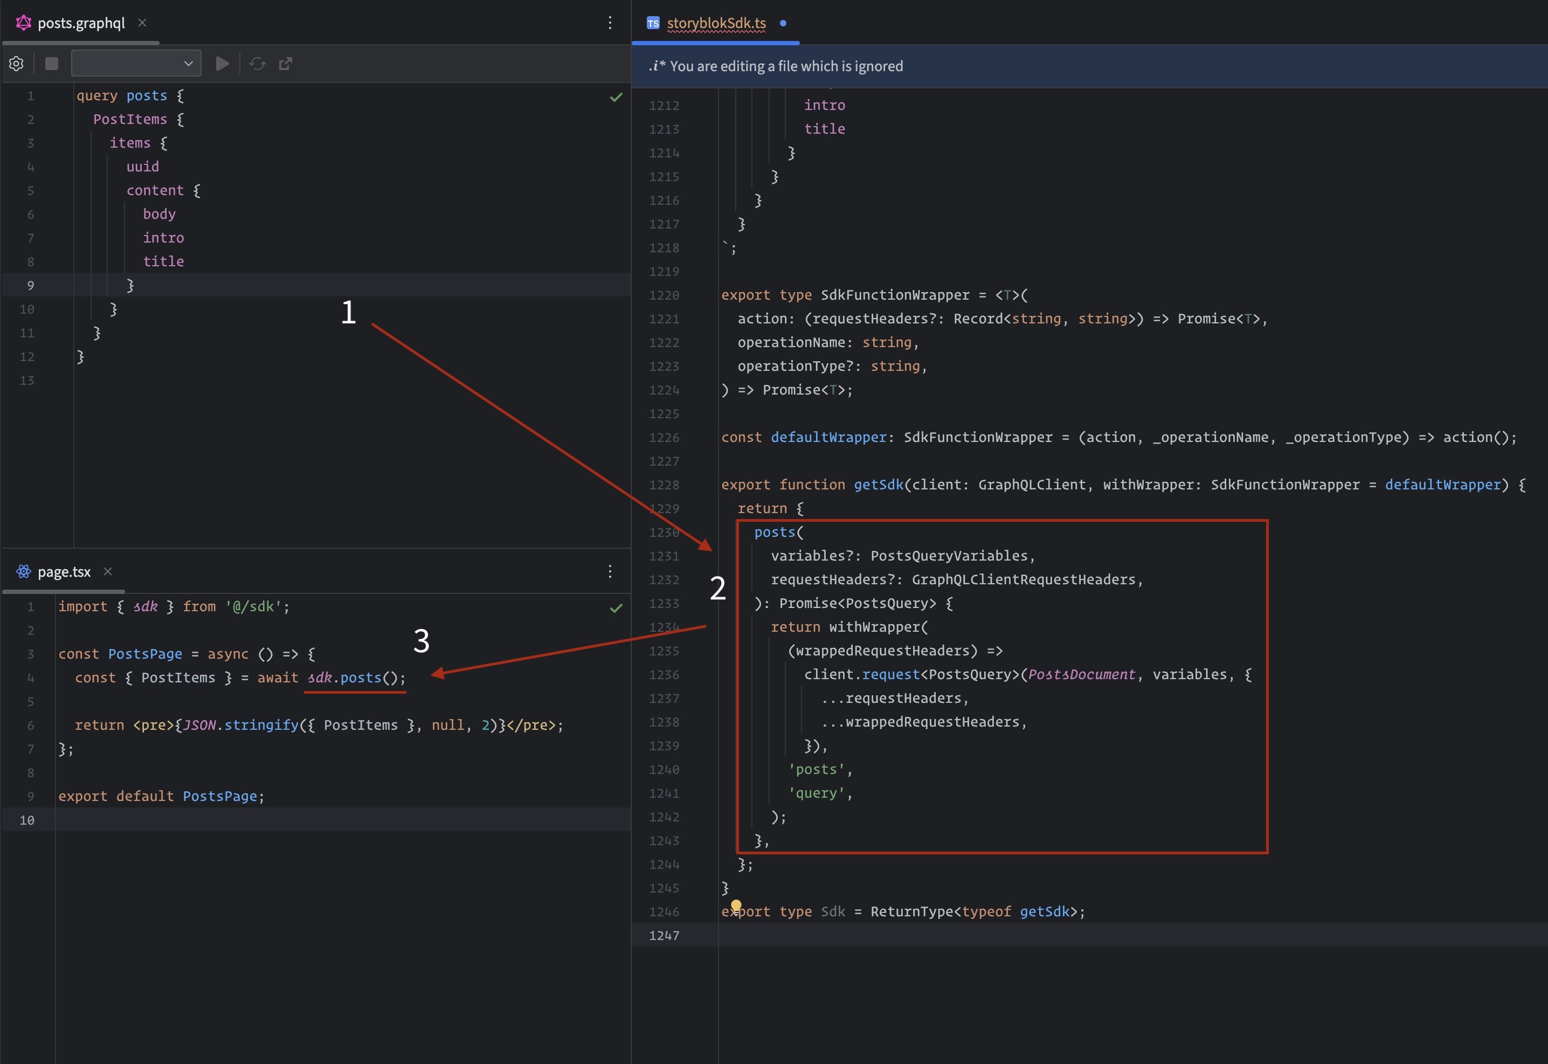This screenshot has height=1064, width=1548.
Task: Click the React icon on page.tsx tab
Action: click(x=23, y=571)
